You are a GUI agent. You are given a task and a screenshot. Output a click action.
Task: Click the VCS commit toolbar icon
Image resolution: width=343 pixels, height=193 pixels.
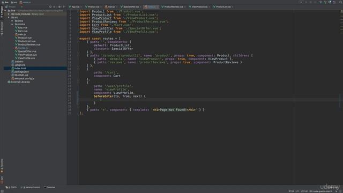[x=325, y=2]
